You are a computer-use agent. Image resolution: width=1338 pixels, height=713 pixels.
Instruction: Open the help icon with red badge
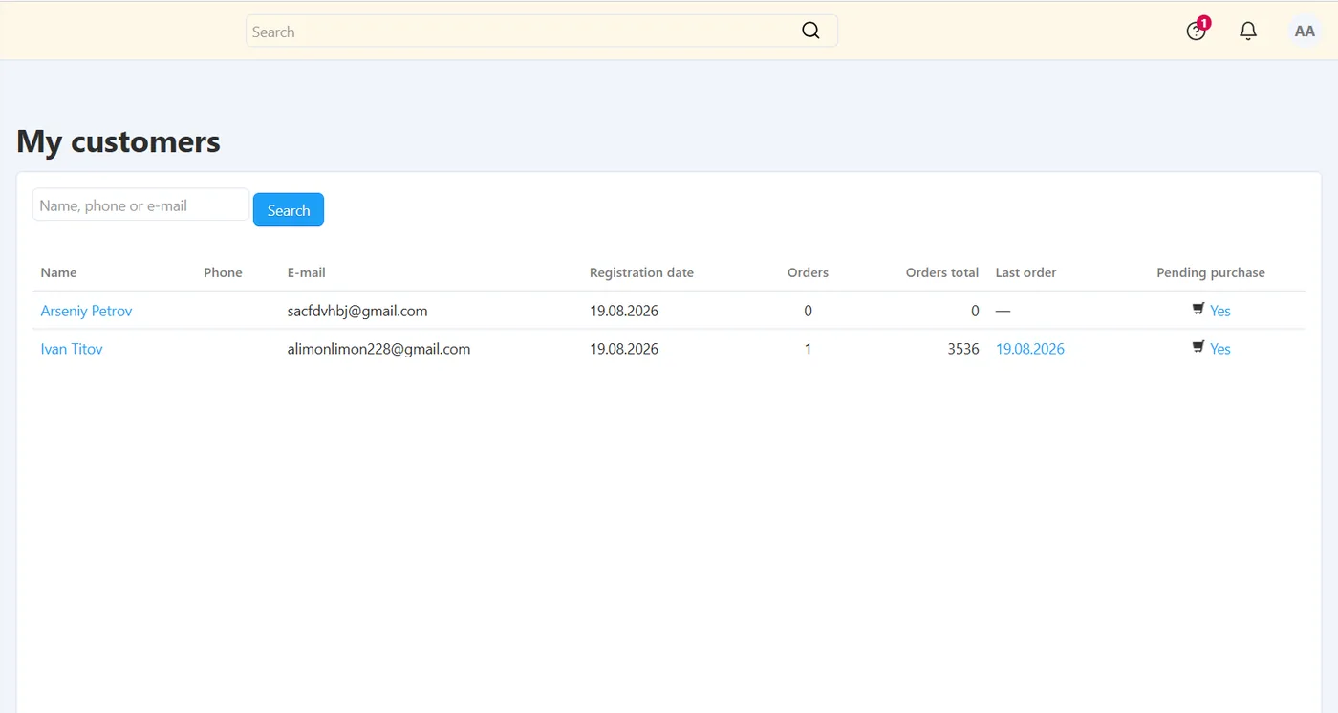1196,31
